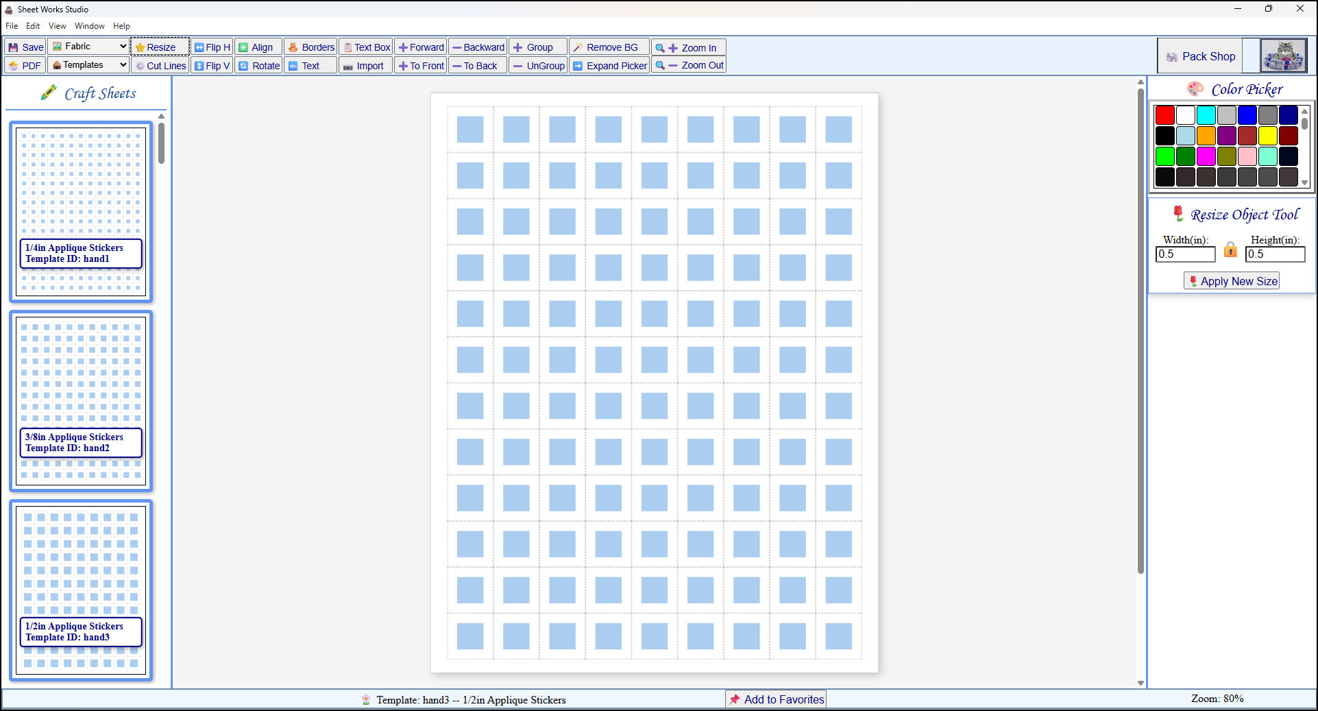
Task: Zoom in on the canvas
Action: [x=688, y=47]
